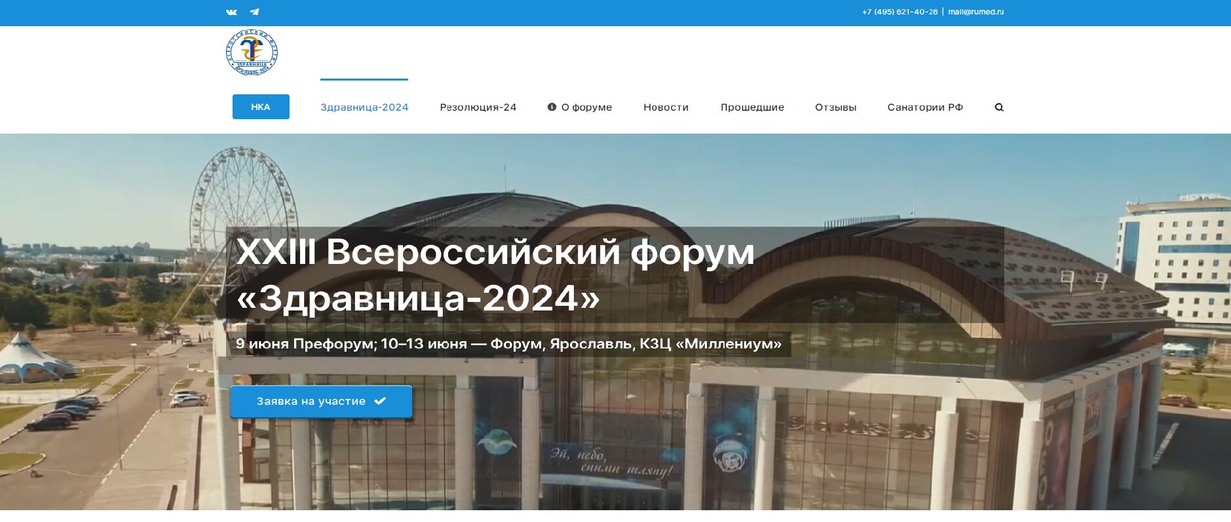Open the О форуме menu

586,107
